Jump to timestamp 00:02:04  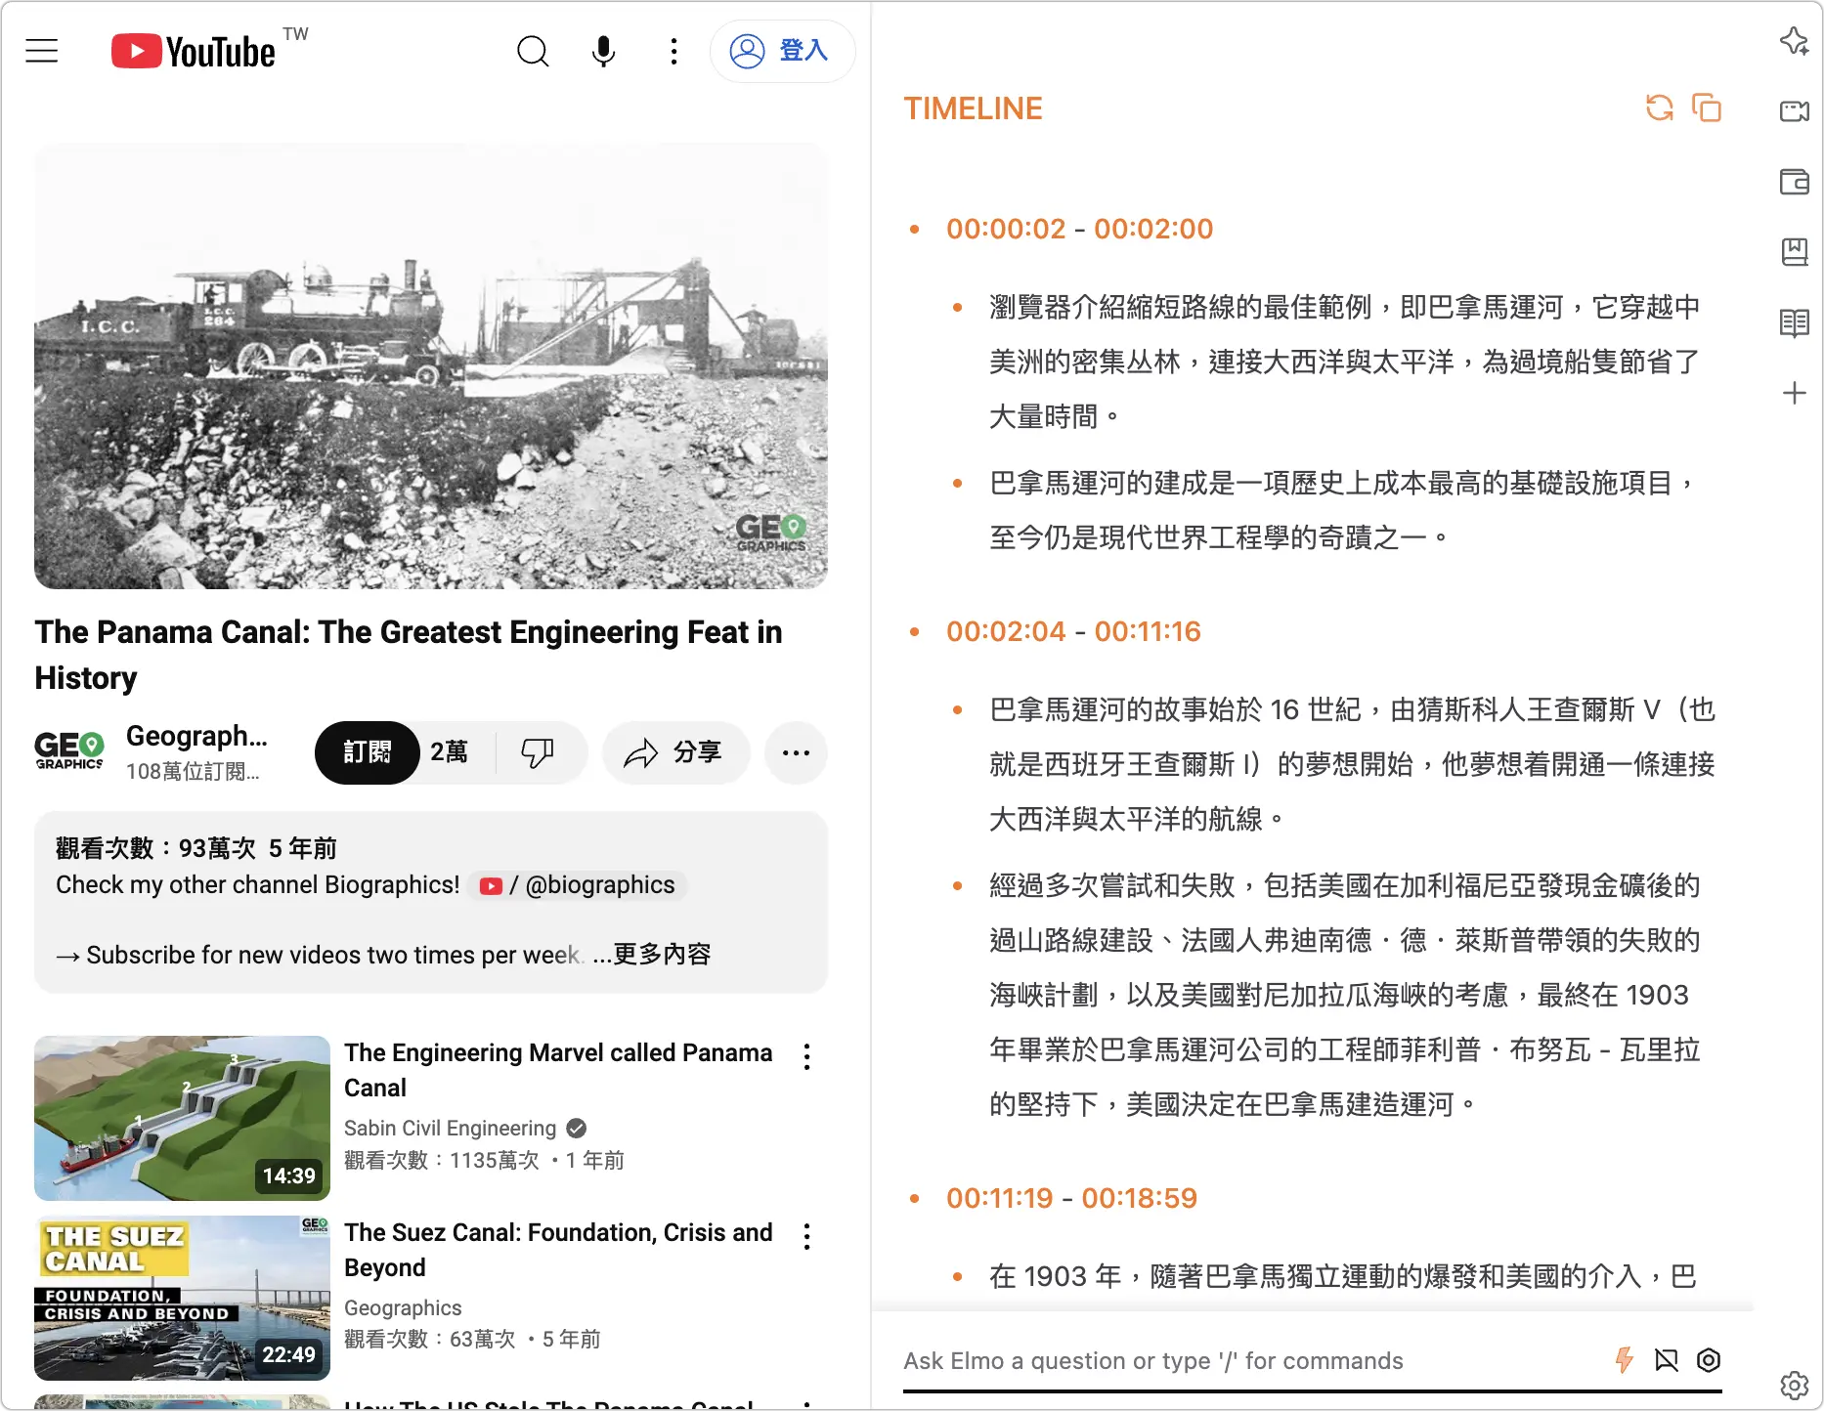(1006, 631)
